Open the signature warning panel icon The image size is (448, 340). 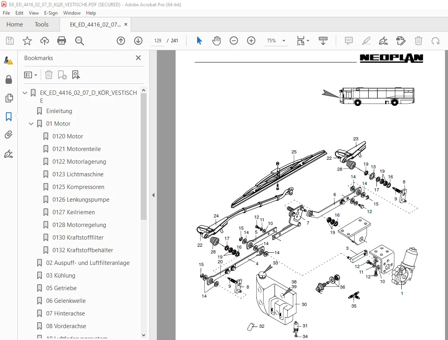coord(9,60)
